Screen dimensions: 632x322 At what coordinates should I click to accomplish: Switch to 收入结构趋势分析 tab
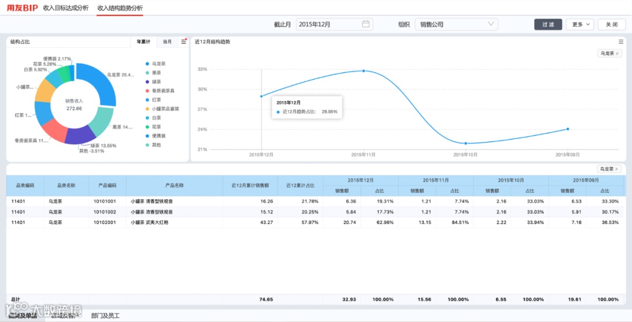[x=120, y=8]
